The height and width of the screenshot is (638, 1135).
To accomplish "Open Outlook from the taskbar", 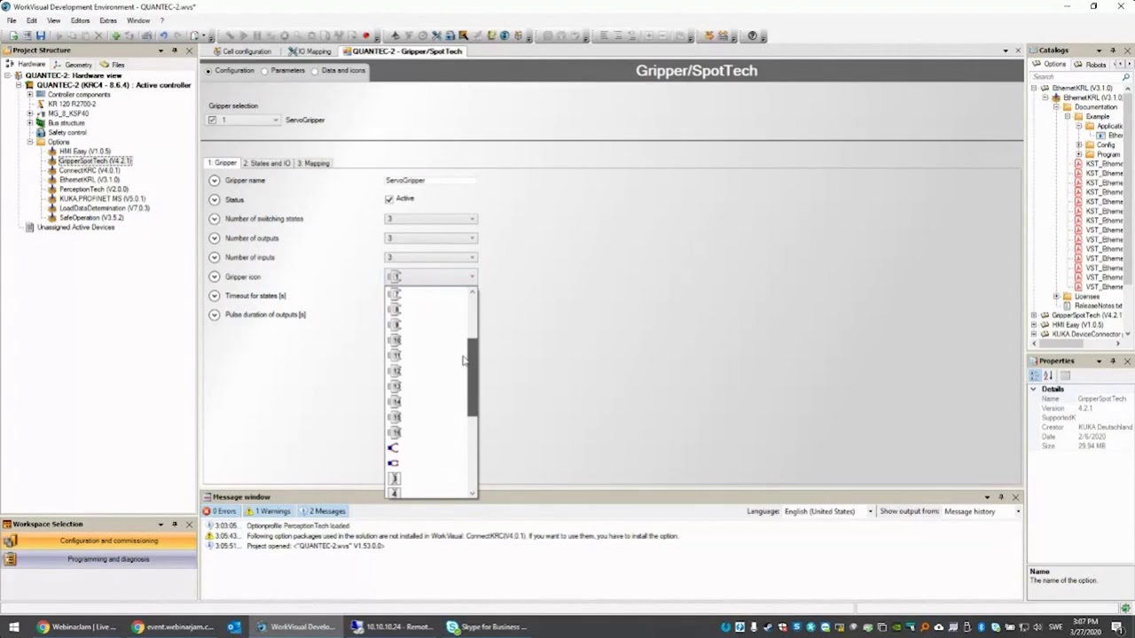I will click(x=234, y=626).
